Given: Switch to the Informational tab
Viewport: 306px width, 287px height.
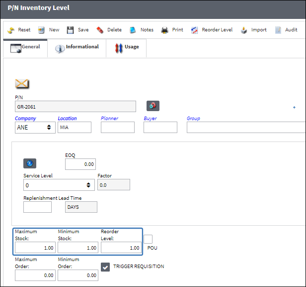Looking at the screenshot, I should tap(76, 48).
